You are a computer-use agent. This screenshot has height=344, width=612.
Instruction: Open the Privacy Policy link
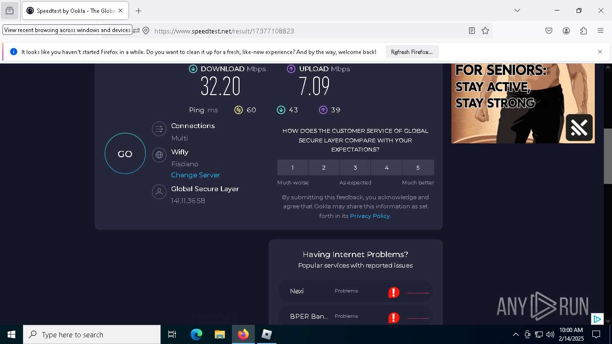click(370, 216)
